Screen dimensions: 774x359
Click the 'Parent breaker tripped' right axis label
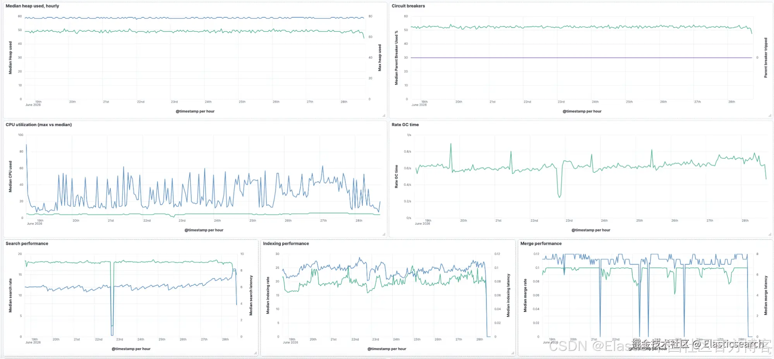click(x=765, y=58)
